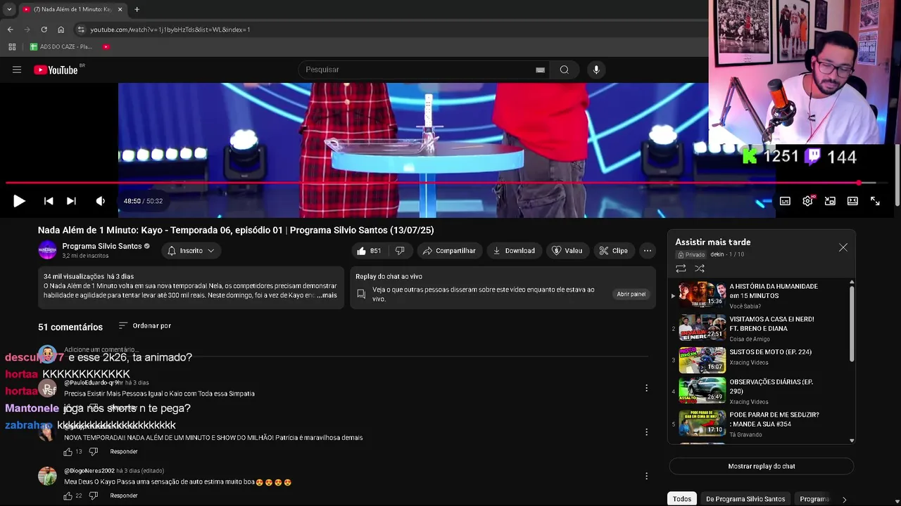This screenshot has height=506, width=901.
Task: Open Programa Silvio Santos channel avatar
Action: pos(47,250)
